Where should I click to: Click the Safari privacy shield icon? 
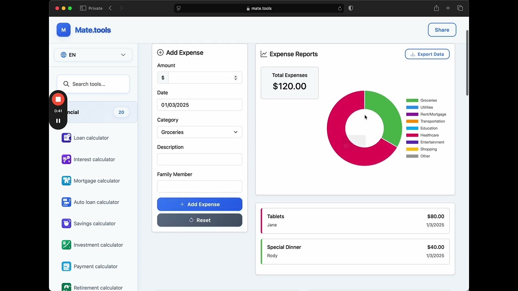351,8
